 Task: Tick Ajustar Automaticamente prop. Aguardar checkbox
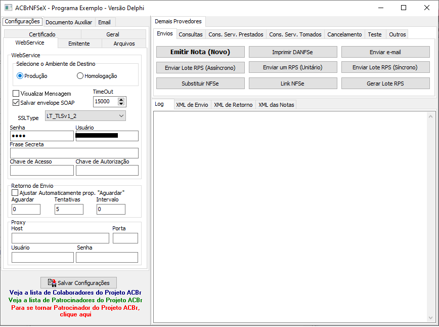[15, 193]
